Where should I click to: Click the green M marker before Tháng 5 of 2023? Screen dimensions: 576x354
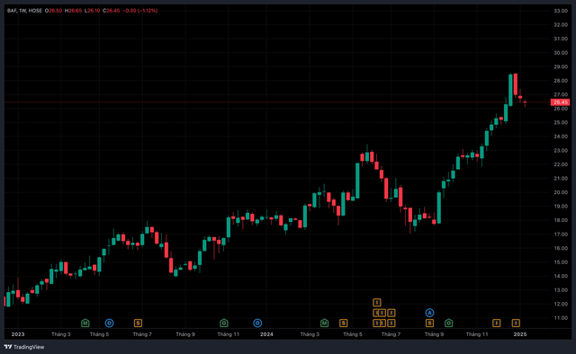[x=85, y=323]
